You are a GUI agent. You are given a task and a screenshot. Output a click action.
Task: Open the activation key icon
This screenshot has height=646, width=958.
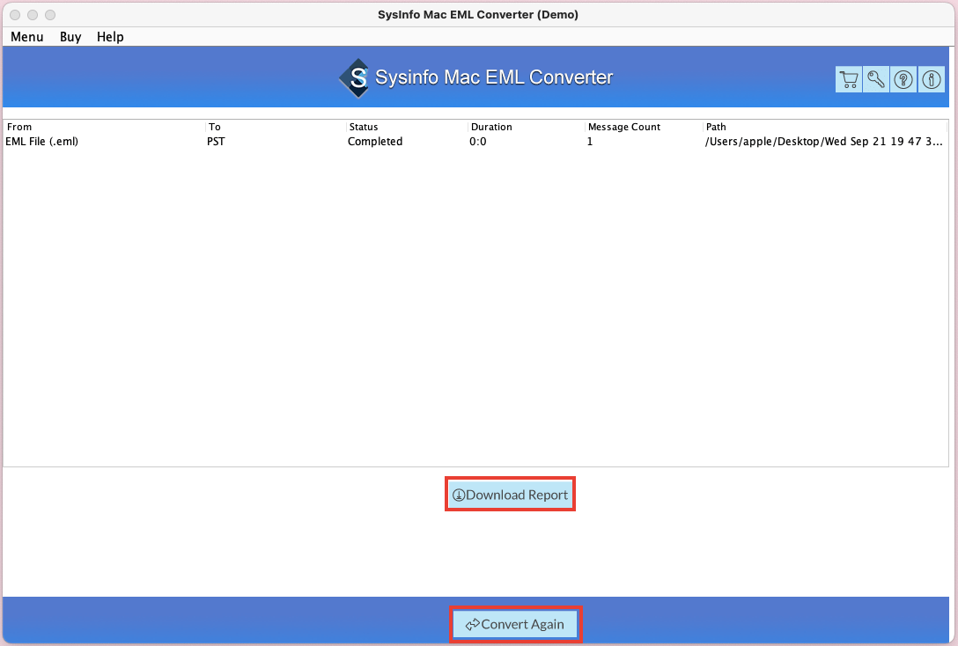[875, 79]
